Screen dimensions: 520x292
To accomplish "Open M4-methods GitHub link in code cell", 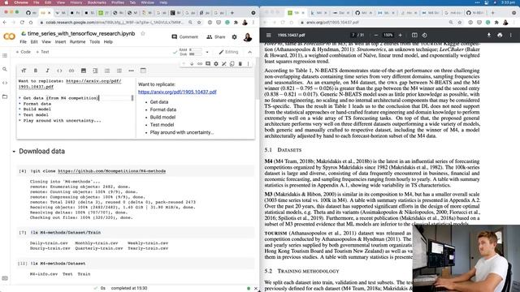I will coord(112,171).
